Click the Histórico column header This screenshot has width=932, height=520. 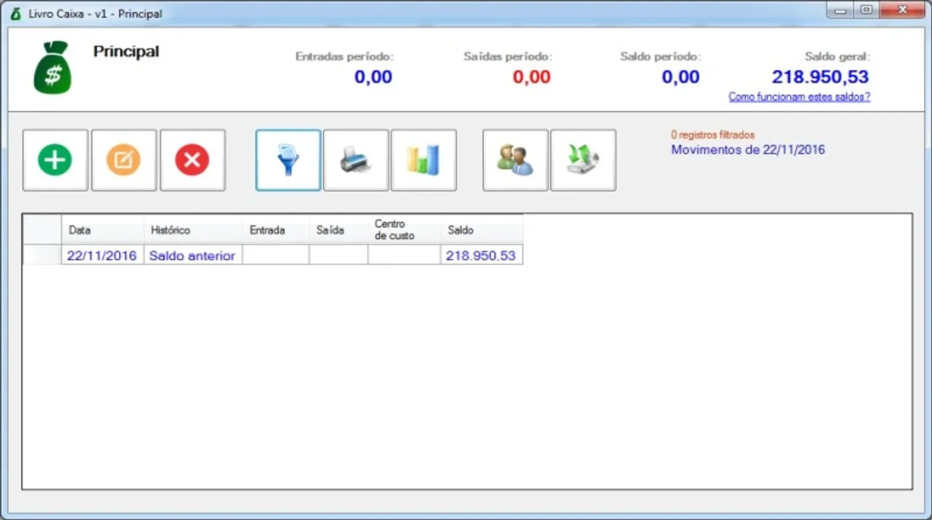coord(193,230)
